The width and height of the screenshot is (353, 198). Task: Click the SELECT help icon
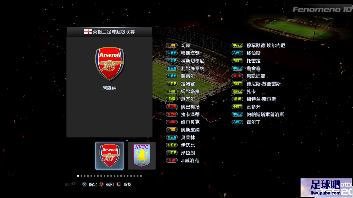[70, 184]
